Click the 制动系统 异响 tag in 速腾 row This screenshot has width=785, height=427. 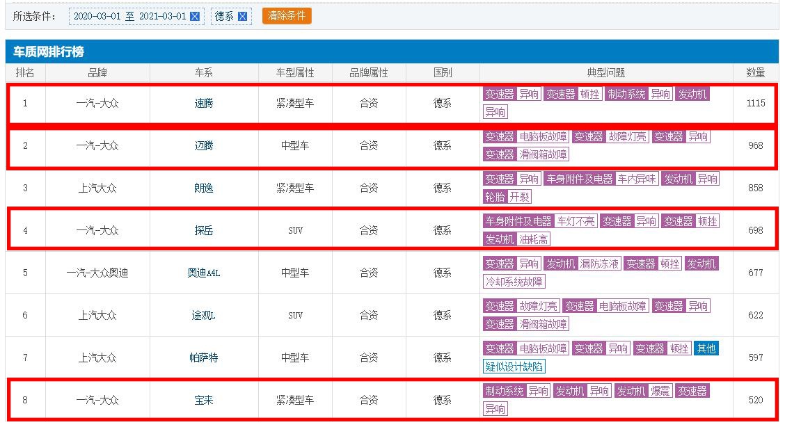click(638, 94)
